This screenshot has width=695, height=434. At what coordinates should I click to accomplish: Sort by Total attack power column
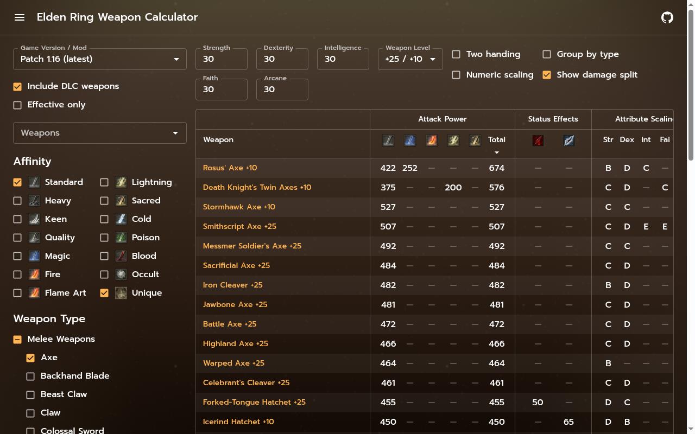coord(497,139)
